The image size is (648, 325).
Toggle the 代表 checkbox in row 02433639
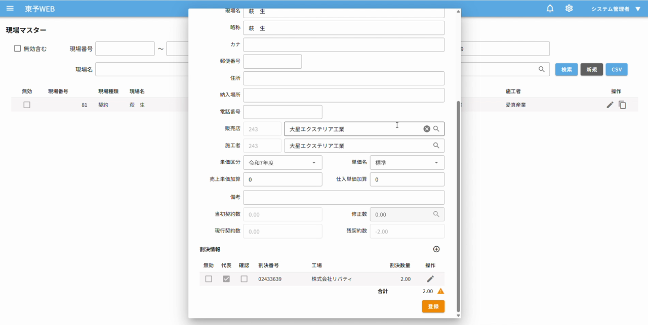(226, 279)
